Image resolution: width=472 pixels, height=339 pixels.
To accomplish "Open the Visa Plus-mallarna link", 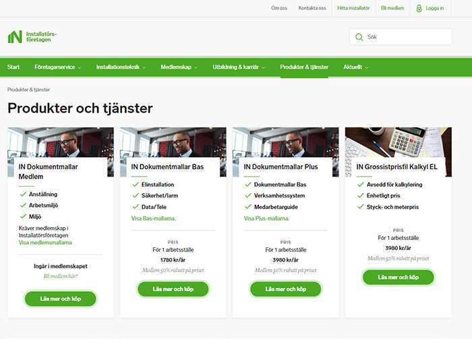I will (x=266, y=218).
